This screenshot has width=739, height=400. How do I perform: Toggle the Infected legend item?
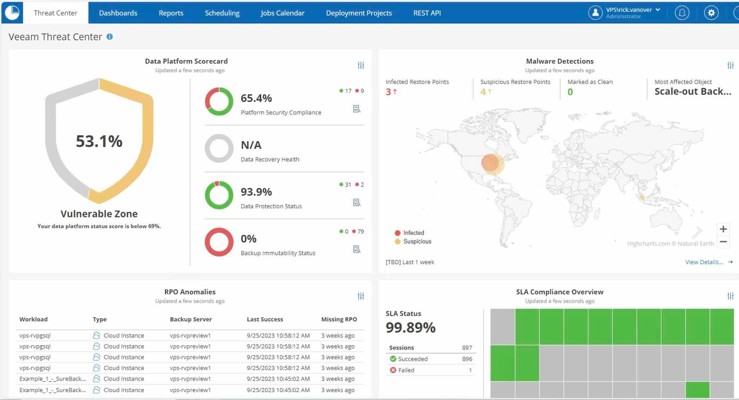(410, 233)
